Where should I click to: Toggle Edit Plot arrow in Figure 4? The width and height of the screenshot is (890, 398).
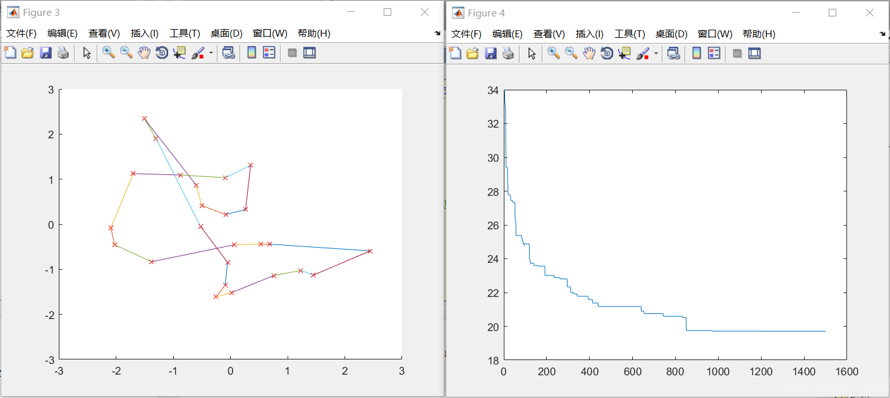coord(532,54)
